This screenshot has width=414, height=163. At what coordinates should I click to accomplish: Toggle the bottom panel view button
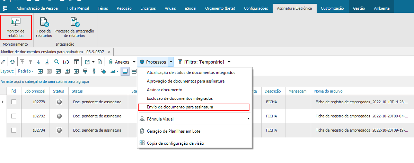point(125,71)
